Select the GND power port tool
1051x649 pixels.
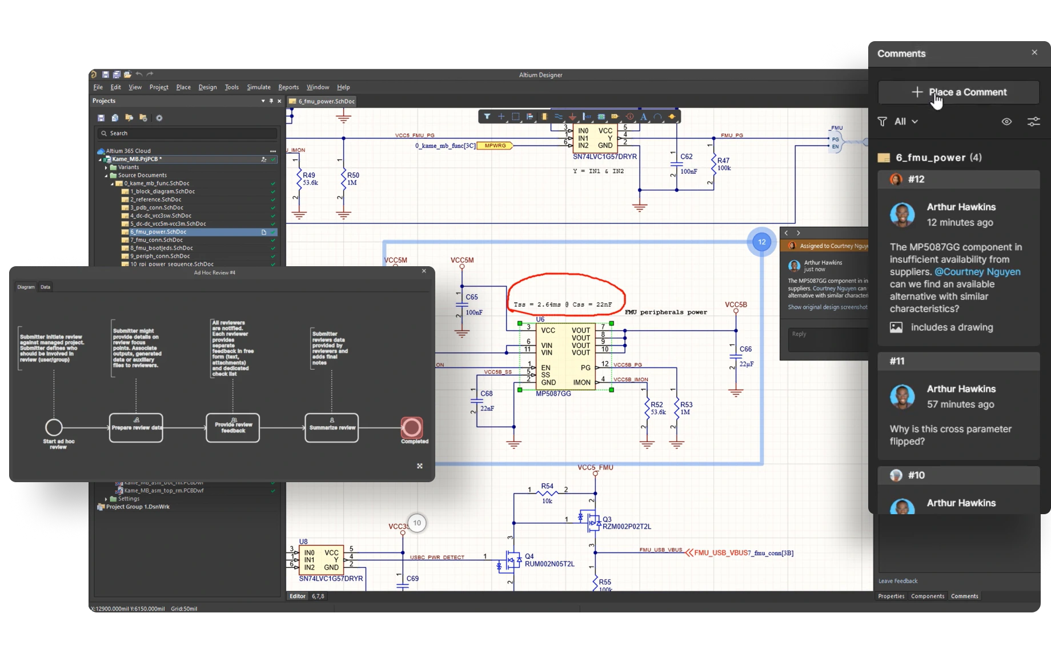(x=572, y=117)
